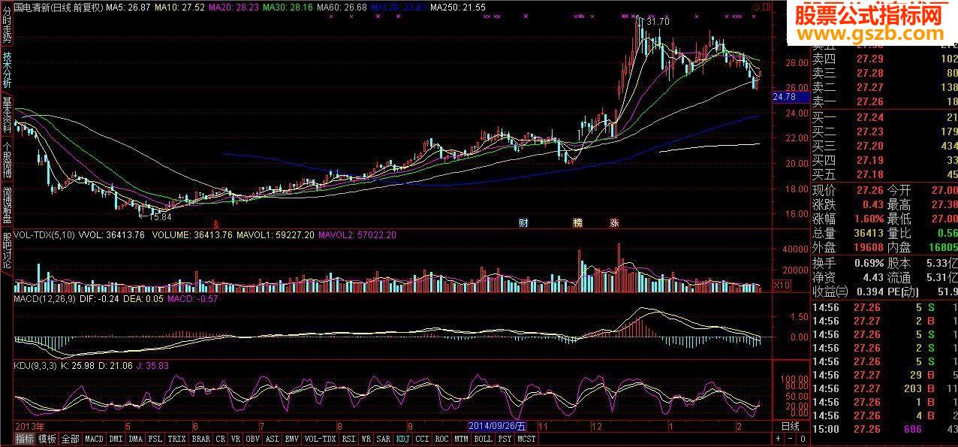This screenshot has width=958, height=447.
Task: Open the 日线 period selector
Action: [791, 426]
